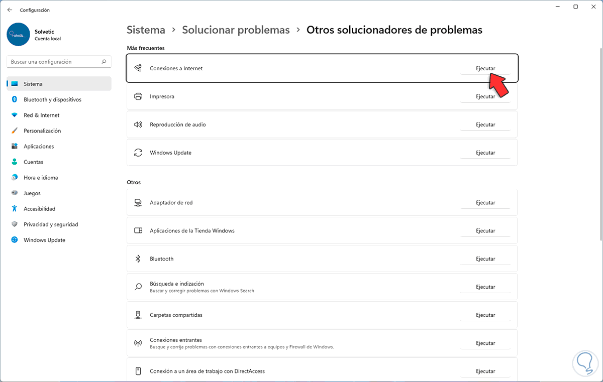Run the Windows Update troubleshooter
The width and height of the screenshot is (603, 382).
pos(485,153)
